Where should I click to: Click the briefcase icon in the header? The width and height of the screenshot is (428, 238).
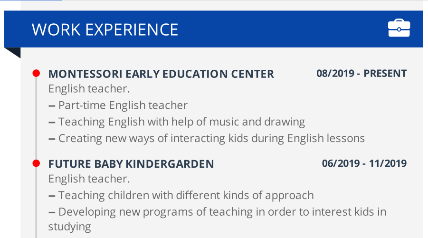(x=399, y=29)
